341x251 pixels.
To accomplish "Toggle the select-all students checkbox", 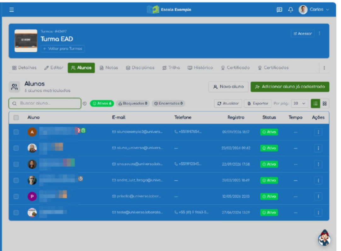I will click(16, 118).
